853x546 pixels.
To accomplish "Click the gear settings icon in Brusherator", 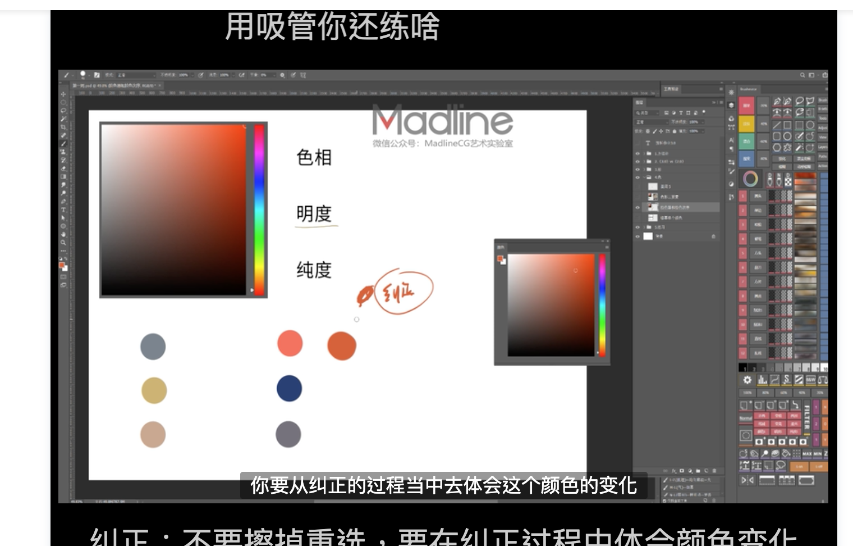I will [x=747, y=380].
